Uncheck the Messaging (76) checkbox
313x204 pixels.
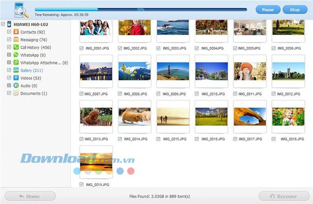point(9,39)
